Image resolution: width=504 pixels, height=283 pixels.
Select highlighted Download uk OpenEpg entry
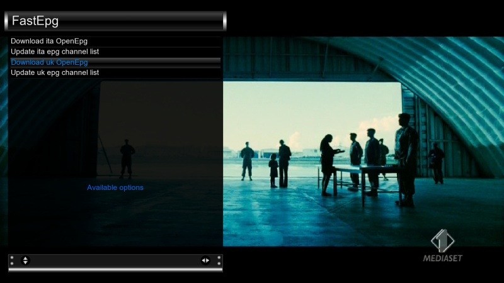[x=115, y=62]
